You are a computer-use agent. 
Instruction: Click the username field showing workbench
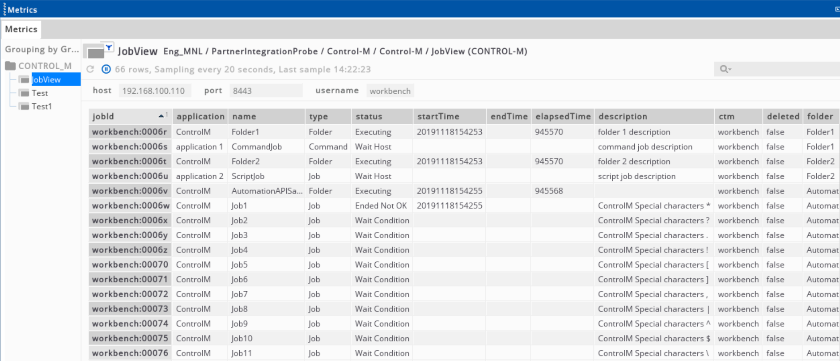(x=390, y=91)
